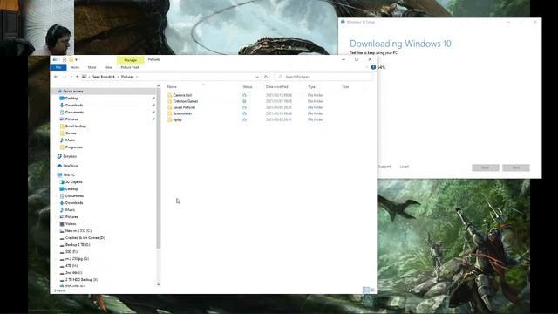The width and height of the screenshot is (558, 314).
Task: Click Next in Windows 10 Setup
Action: pyautogui.click(x=516, y=167)
